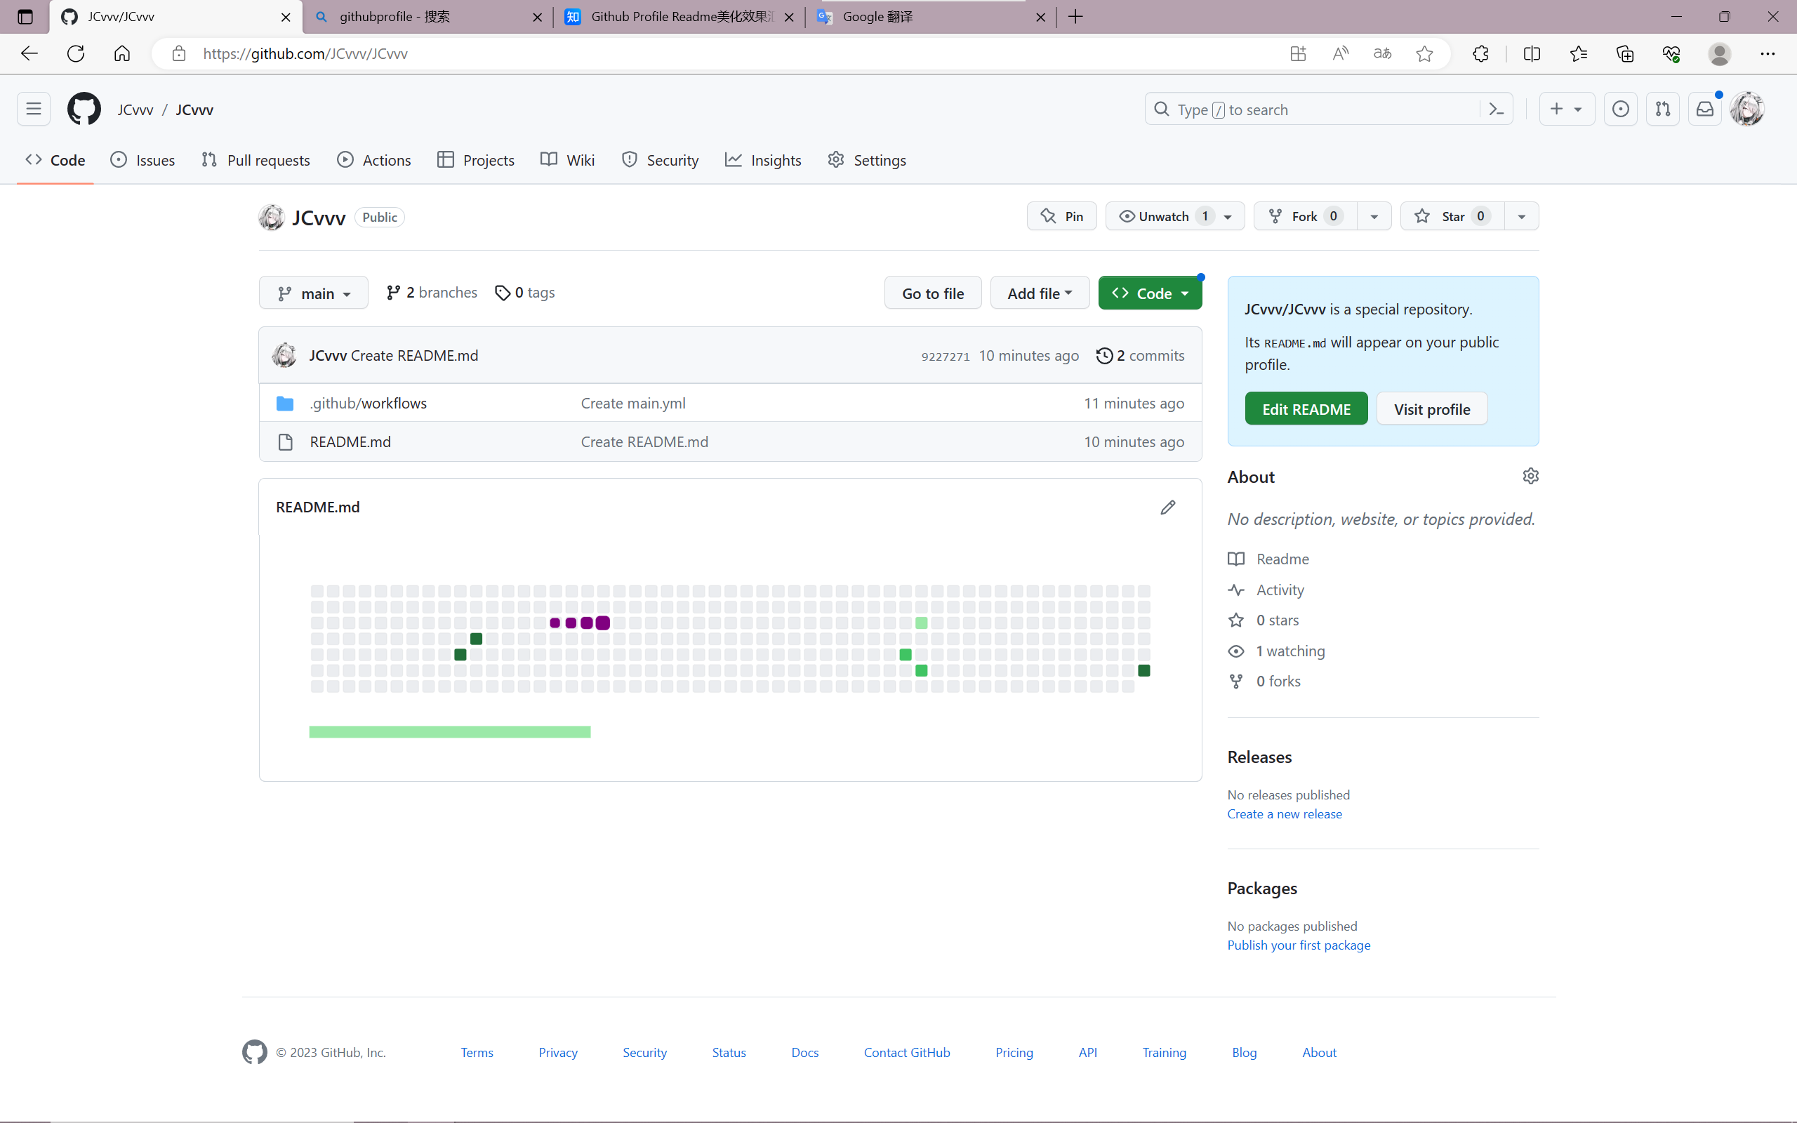This screenshot has height=1123, width=1797.
Task: Go back with the browser back arrow
Action: [29, 53]
